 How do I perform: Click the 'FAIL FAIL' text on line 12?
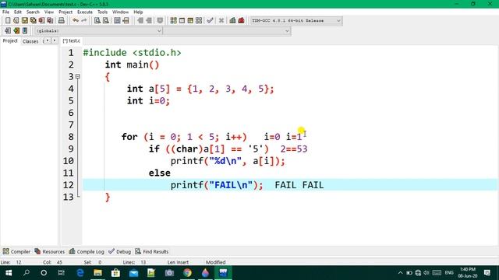coord(299,185)
